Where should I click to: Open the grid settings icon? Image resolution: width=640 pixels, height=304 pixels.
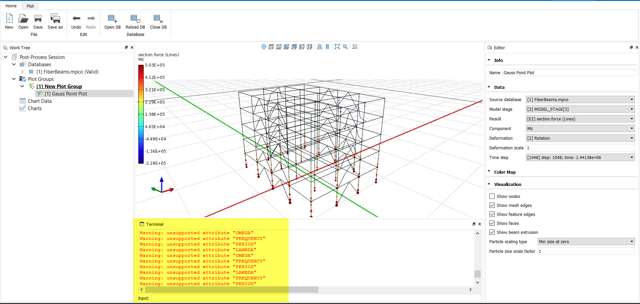[355, 47]
